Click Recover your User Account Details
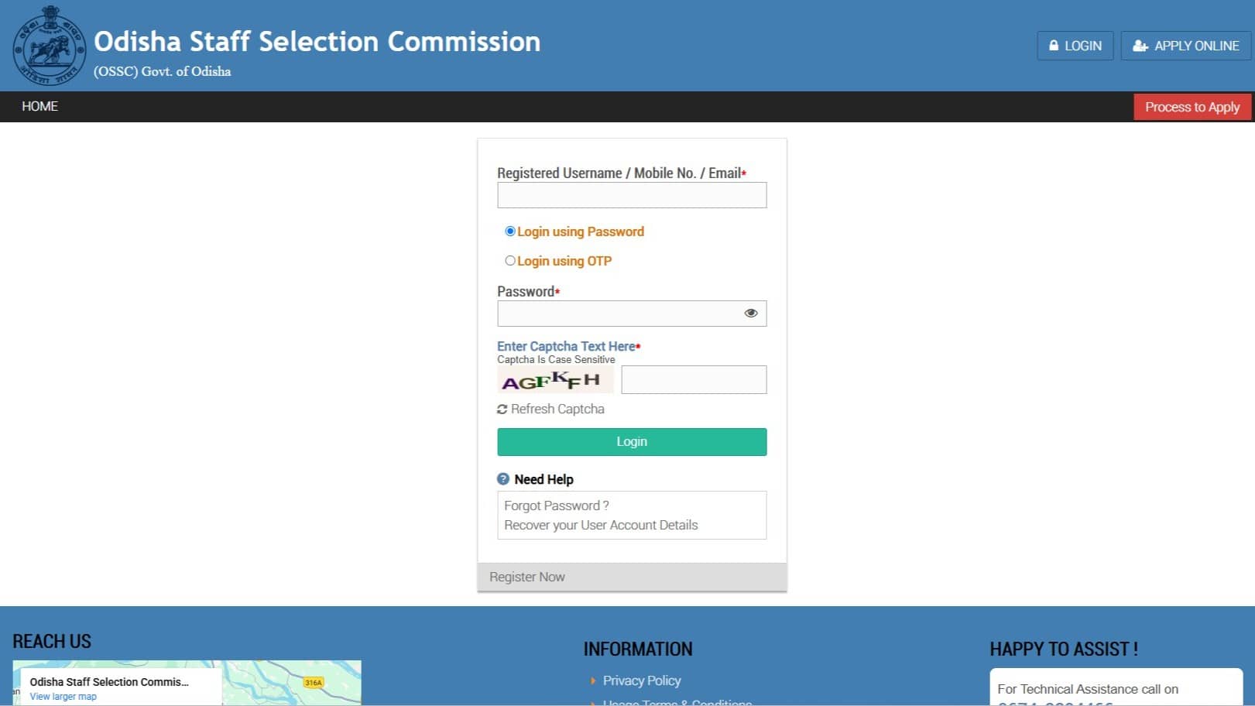1255x706 pixels. click(x=601, y=525)
